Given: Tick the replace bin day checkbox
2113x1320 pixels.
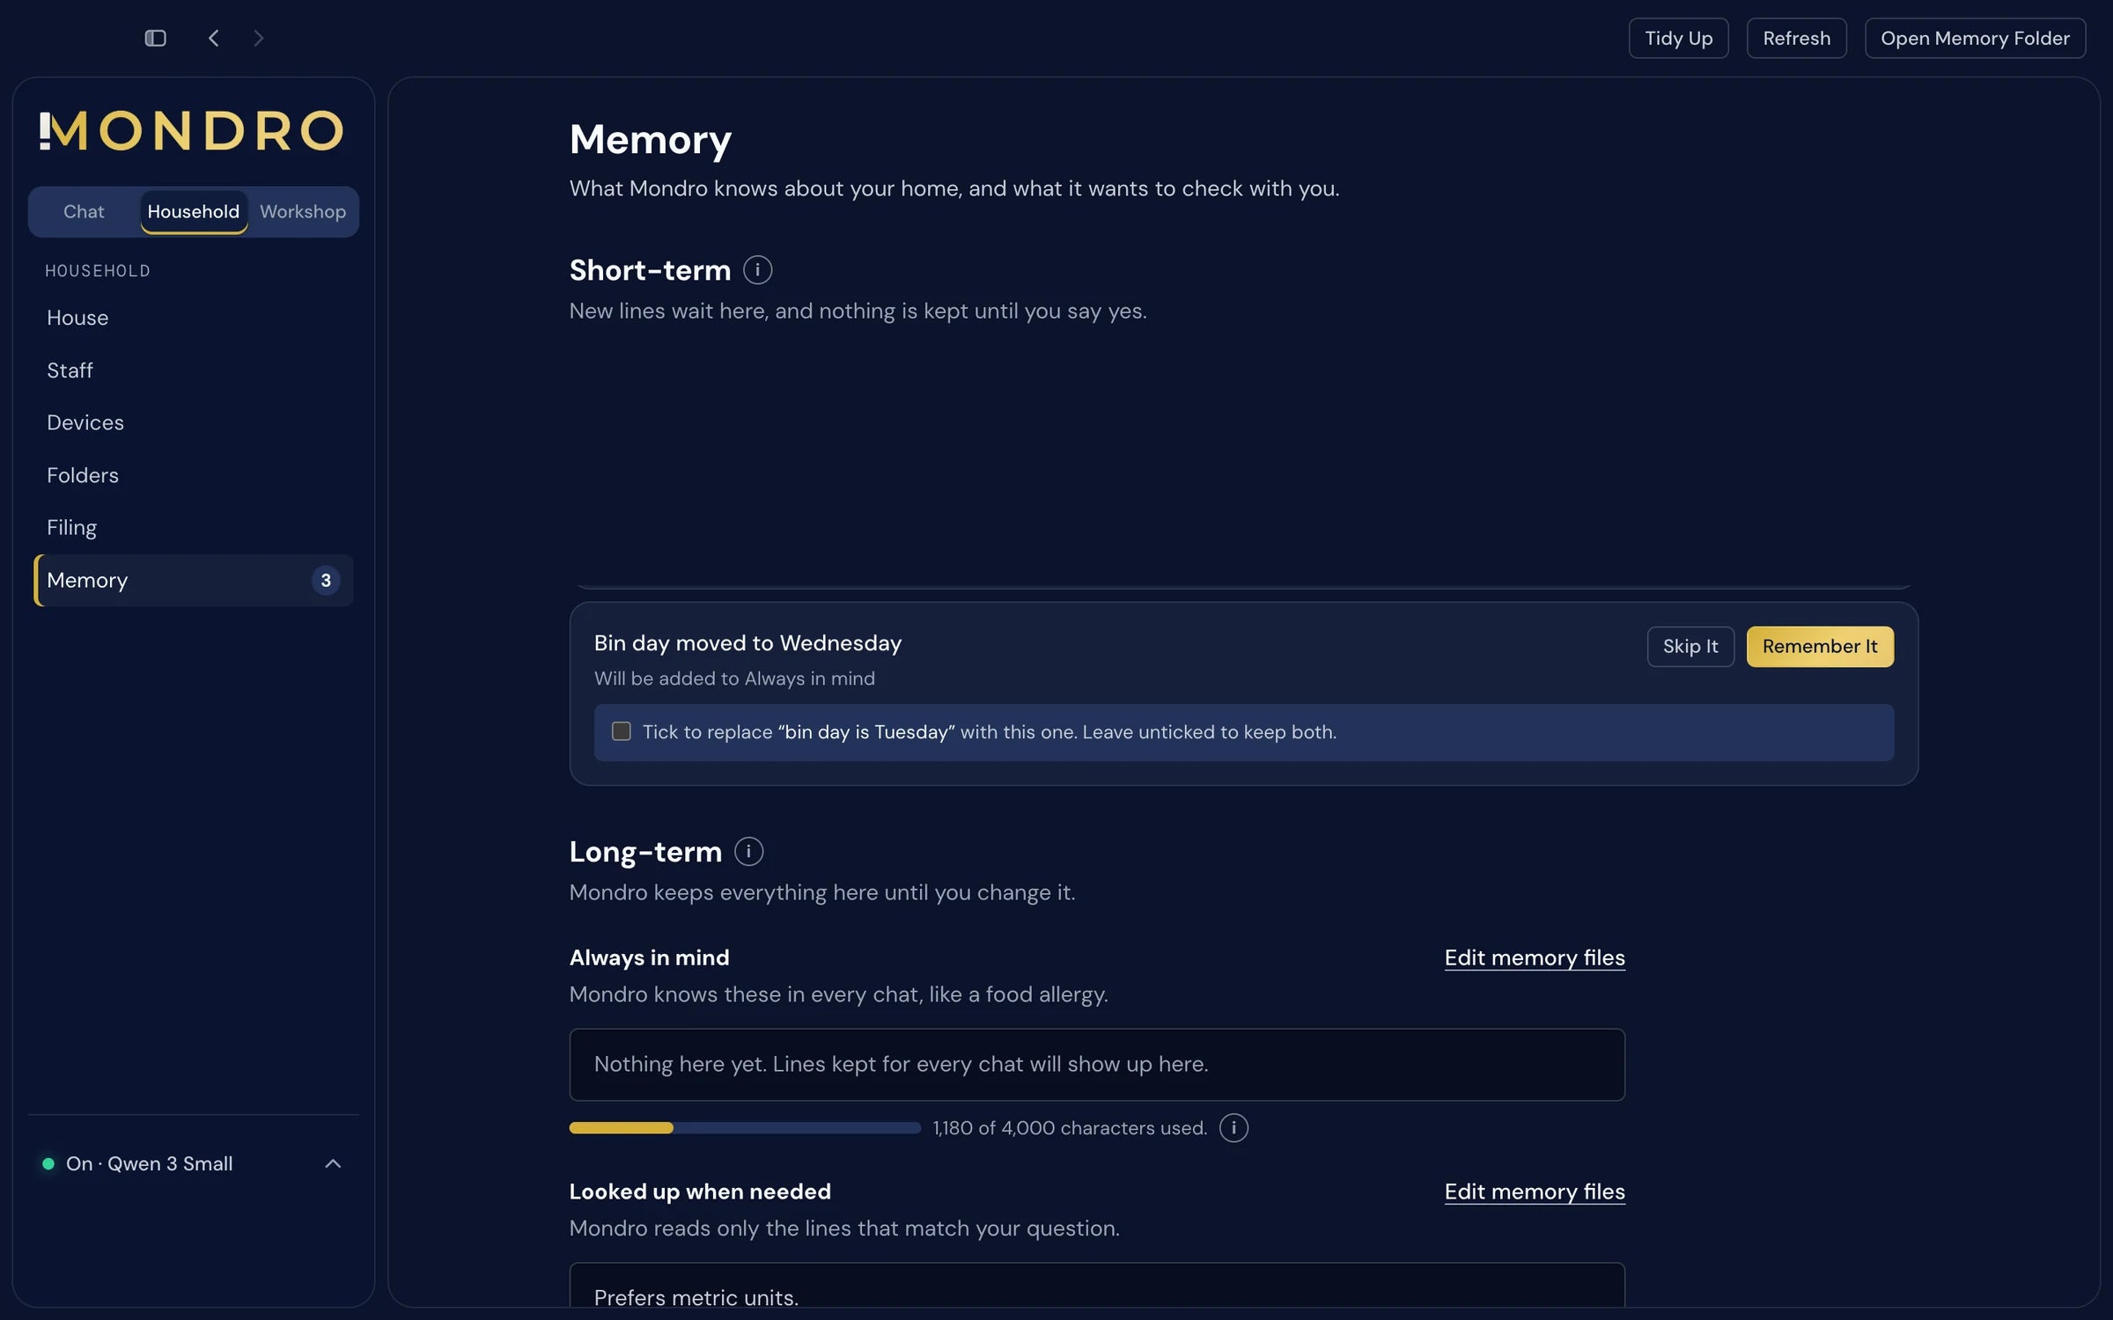Looking at the screenshot, I should point(622,731).
